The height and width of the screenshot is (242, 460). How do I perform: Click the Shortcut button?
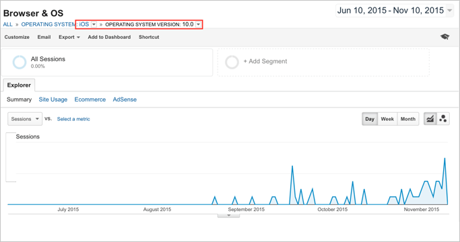pyautogui.click(x=149, y=37)
